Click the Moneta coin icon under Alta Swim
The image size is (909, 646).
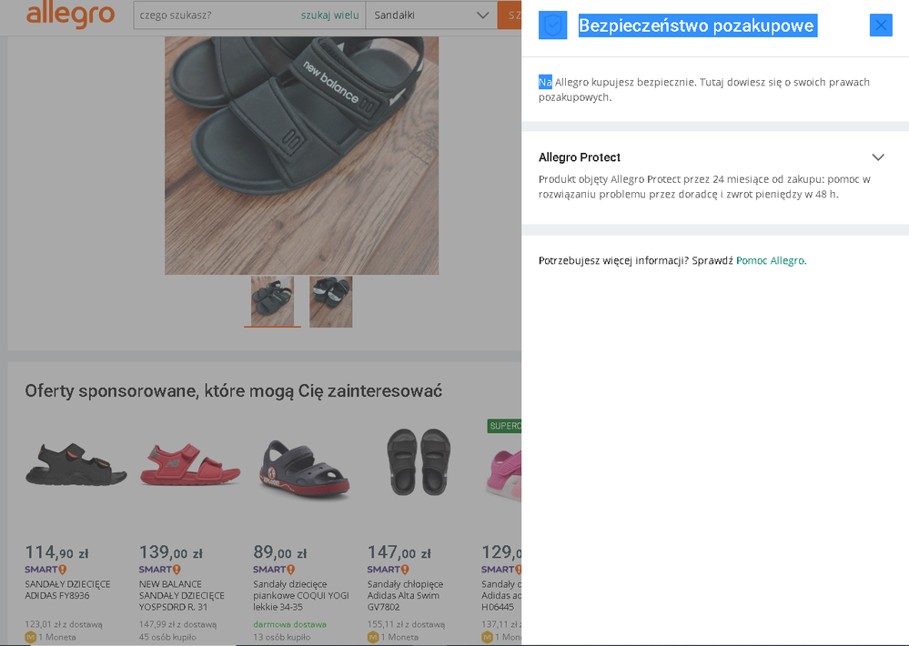373,637
